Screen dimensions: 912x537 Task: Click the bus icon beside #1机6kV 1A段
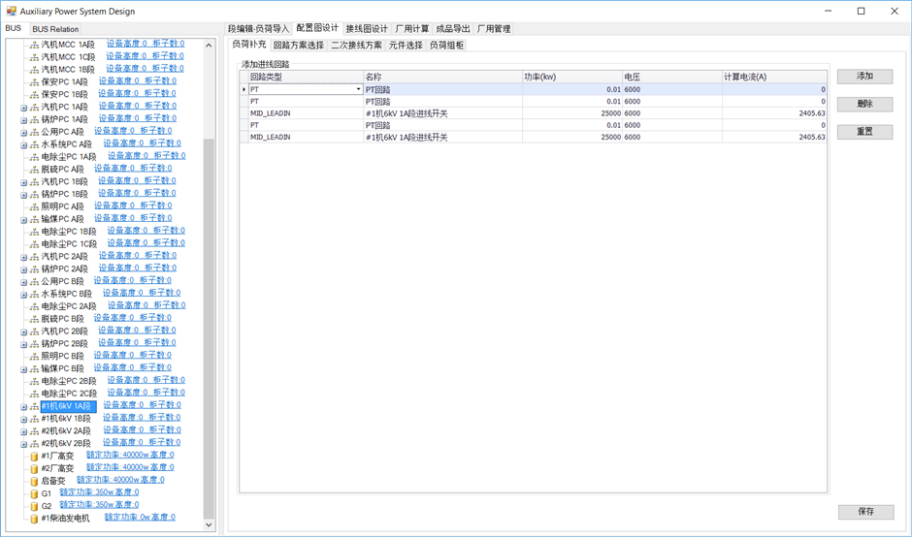[34, 406]
